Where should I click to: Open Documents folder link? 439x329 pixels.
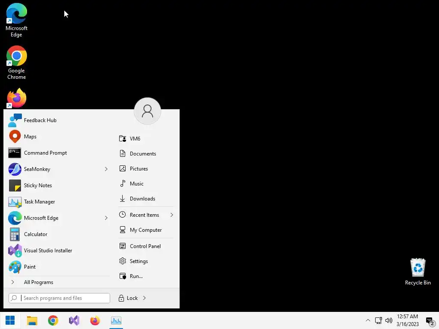point(146,154)
